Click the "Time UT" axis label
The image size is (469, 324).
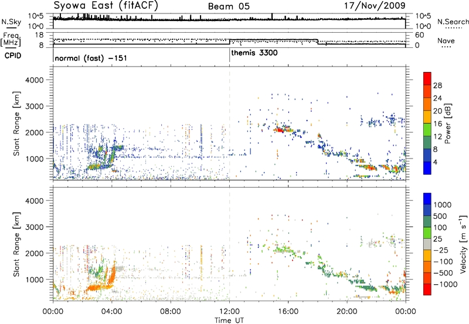(229, 320)
